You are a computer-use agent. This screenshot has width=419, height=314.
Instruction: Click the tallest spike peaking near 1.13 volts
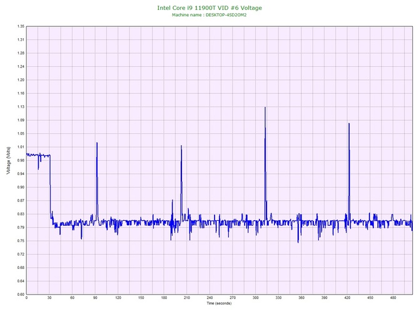(265, 108)
